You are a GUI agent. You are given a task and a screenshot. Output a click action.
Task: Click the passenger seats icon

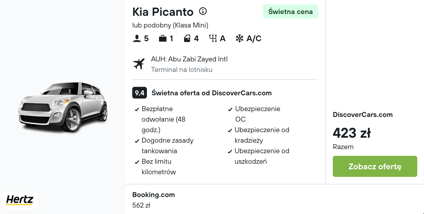pos(137,39)
